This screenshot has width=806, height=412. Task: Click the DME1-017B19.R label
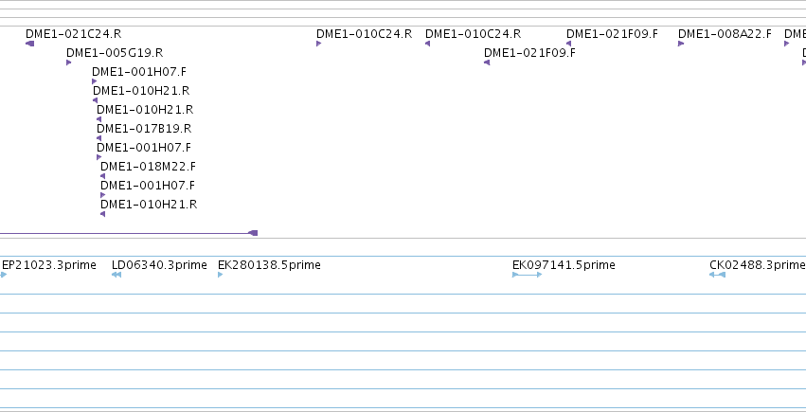(144, 129)
